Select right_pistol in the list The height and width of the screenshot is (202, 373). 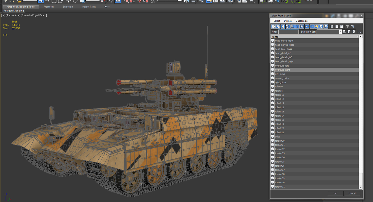point(315,82)
